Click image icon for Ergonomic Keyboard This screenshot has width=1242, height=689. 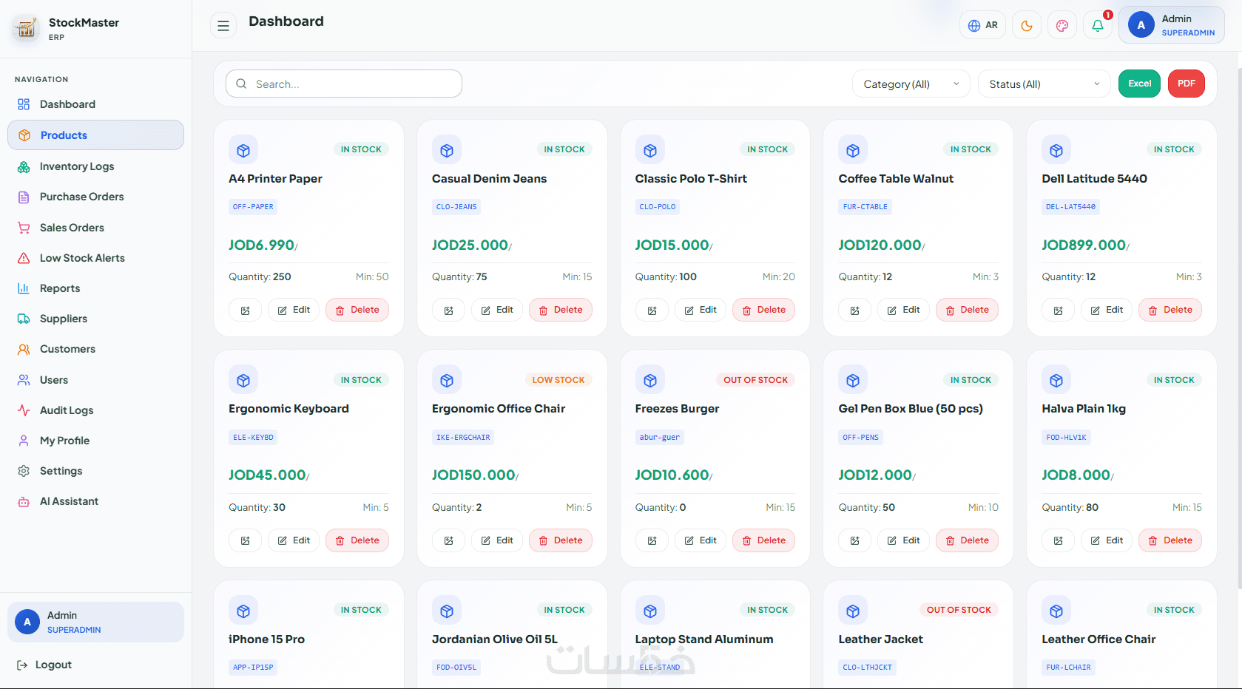(x=245, y=541)
